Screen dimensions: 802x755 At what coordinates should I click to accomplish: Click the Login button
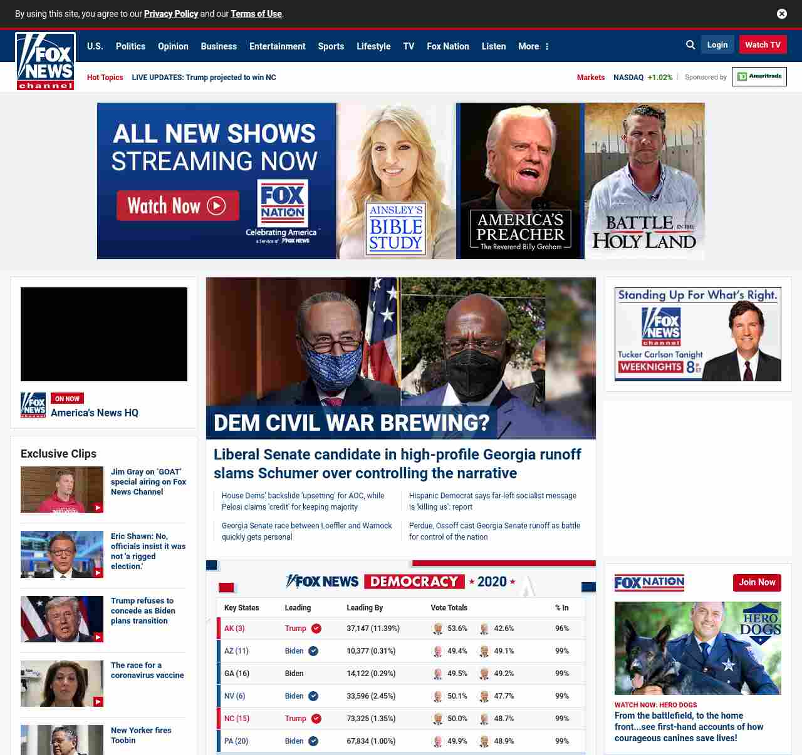[x=717, y=45]
